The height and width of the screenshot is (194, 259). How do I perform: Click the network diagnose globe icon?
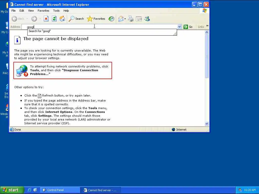(x=22, y=71)
